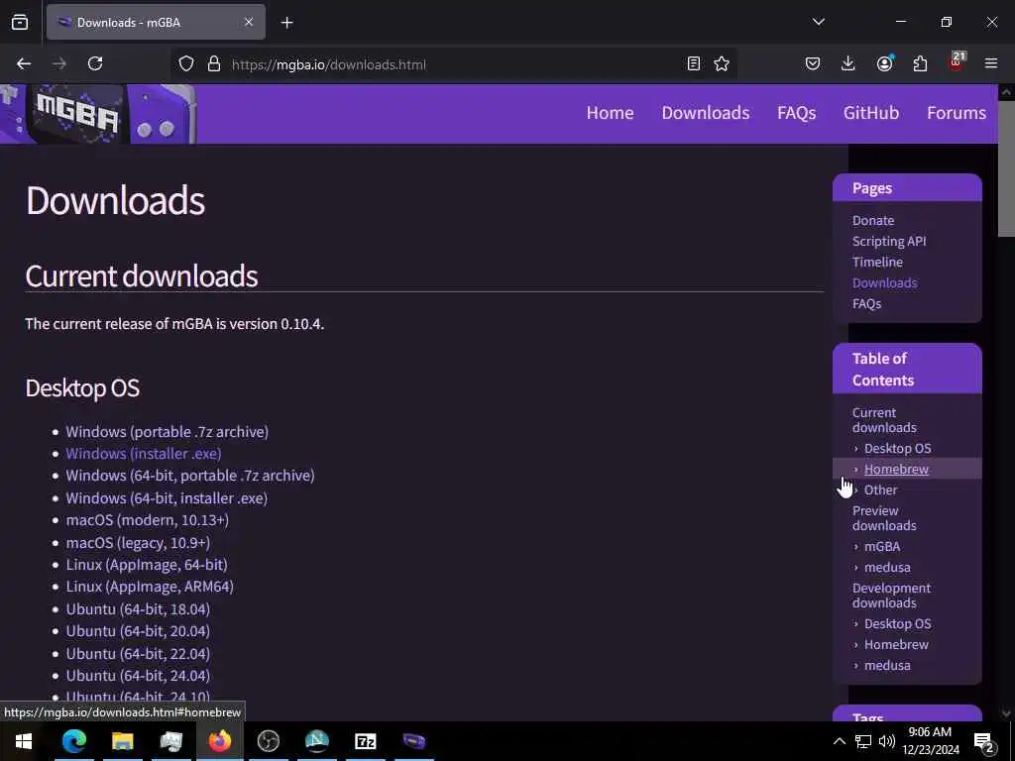Open File Explorer from the taskbar
Viewport: 1015px width, 761px height.
[x=122, y=741]
